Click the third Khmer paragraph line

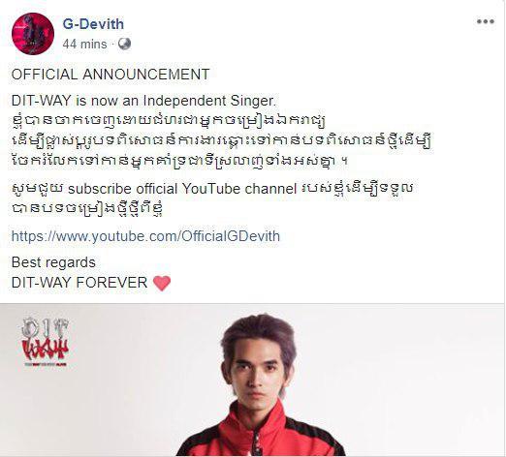coord(179,161)
